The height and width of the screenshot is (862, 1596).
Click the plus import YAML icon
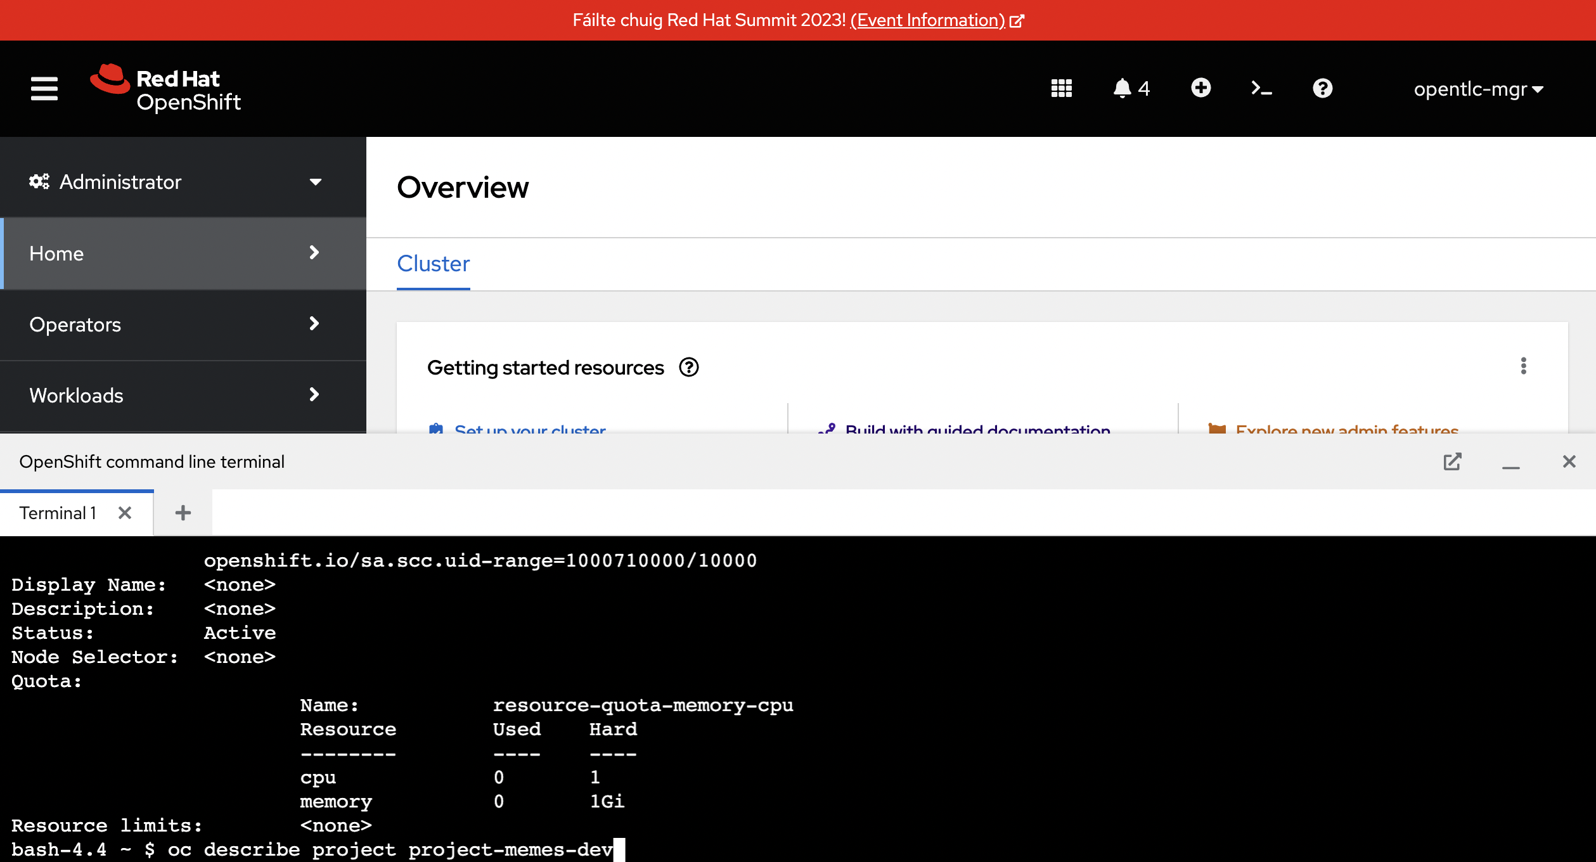1200,87
